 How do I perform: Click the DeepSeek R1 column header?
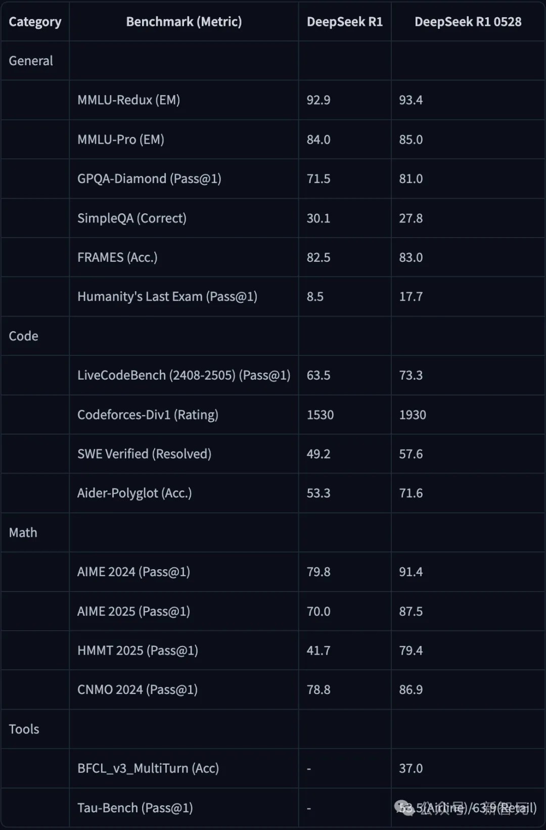pyautogui.click(x=344, y=22)
